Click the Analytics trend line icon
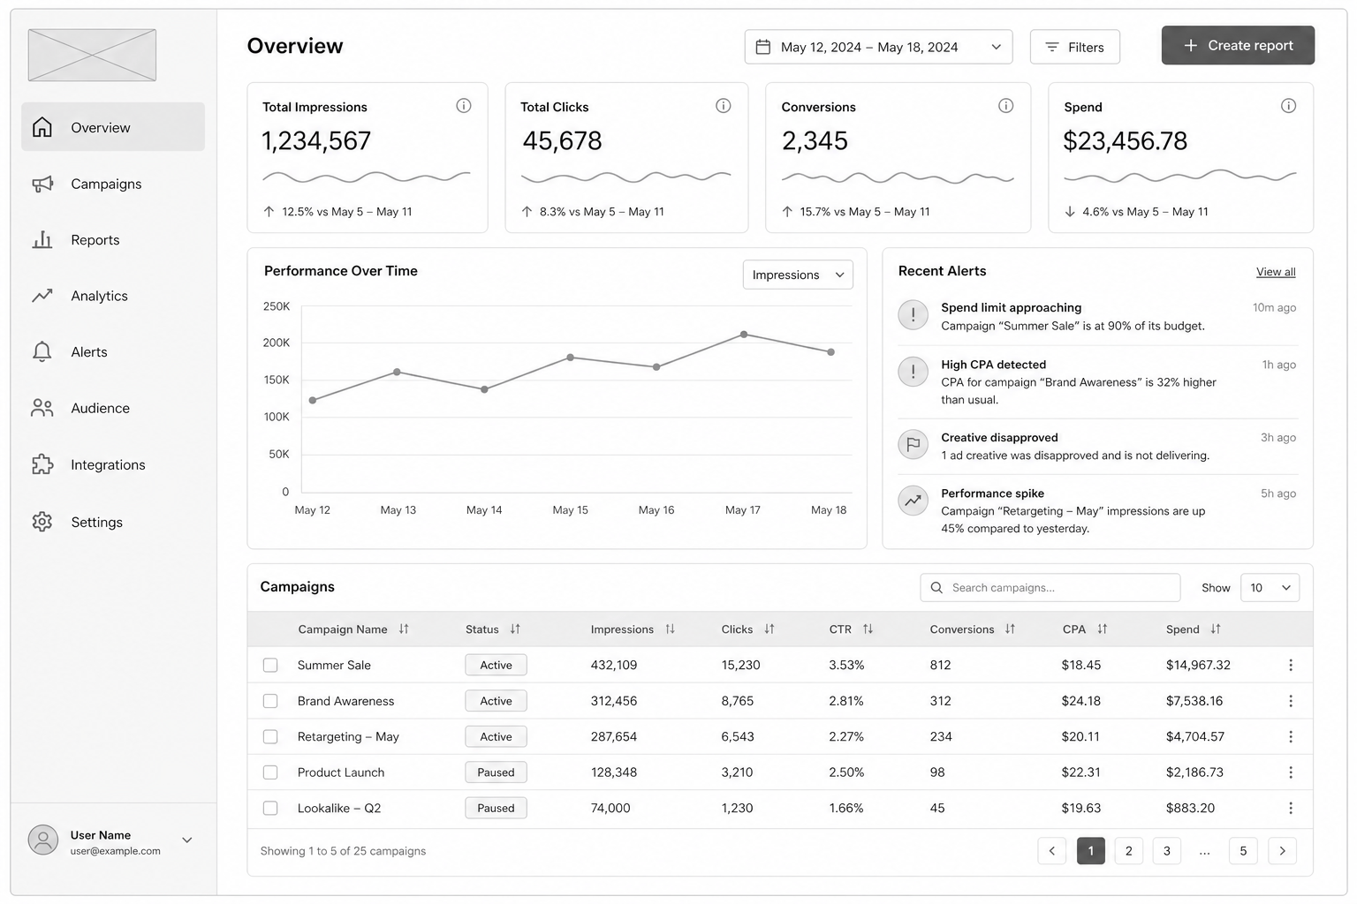1357x904 pixels. pos(42,296)
